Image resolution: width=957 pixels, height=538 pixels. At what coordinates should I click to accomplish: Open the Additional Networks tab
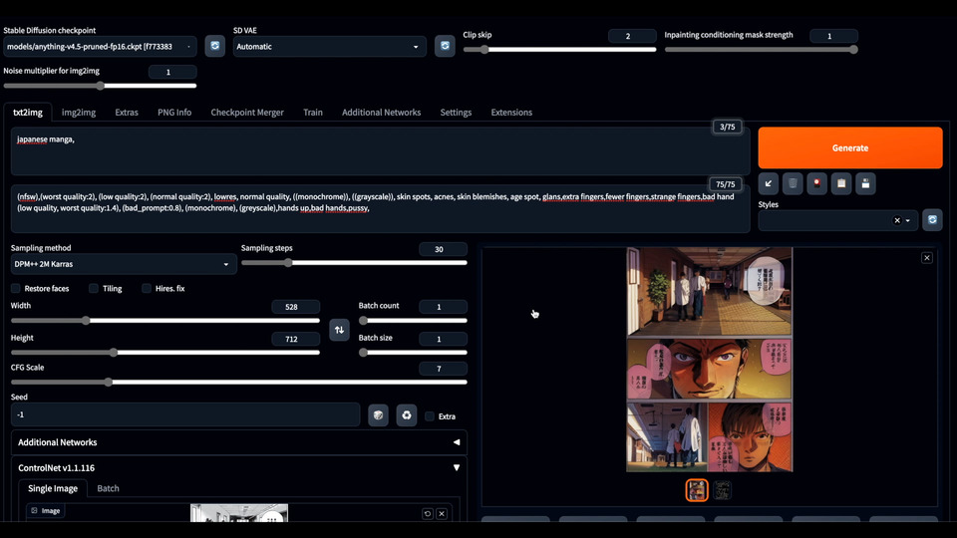pyautogui.click(x=382, y=113)
